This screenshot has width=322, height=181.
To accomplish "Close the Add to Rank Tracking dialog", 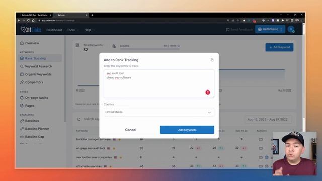I will tap(212, 60).
